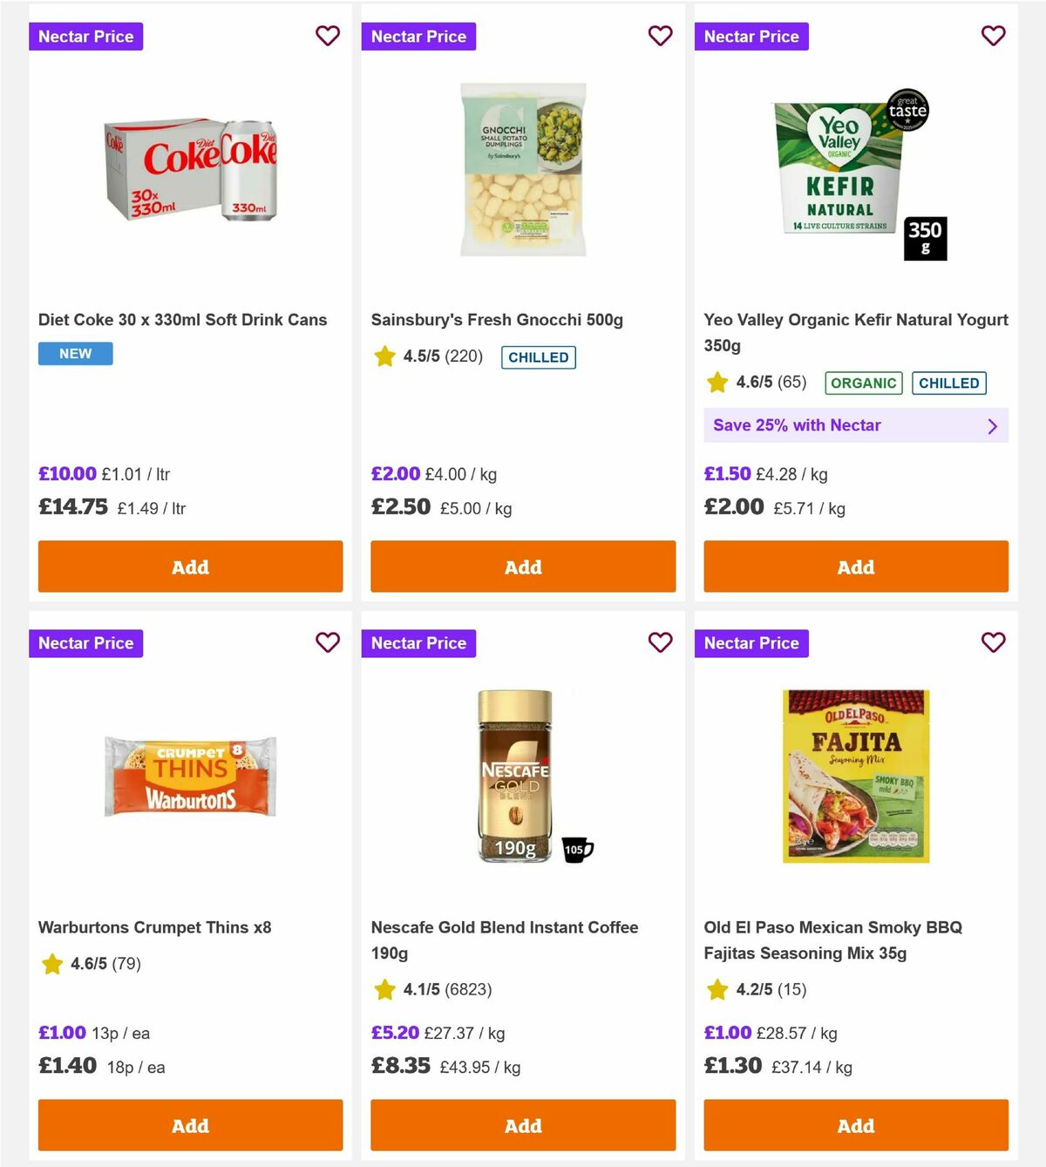
Task: Select the Nectar Price label on Nescafe coffee
Action: (418, 643)
